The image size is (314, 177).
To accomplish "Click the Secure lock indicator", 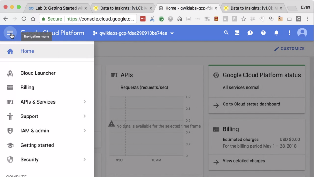I will coord(52,19).
